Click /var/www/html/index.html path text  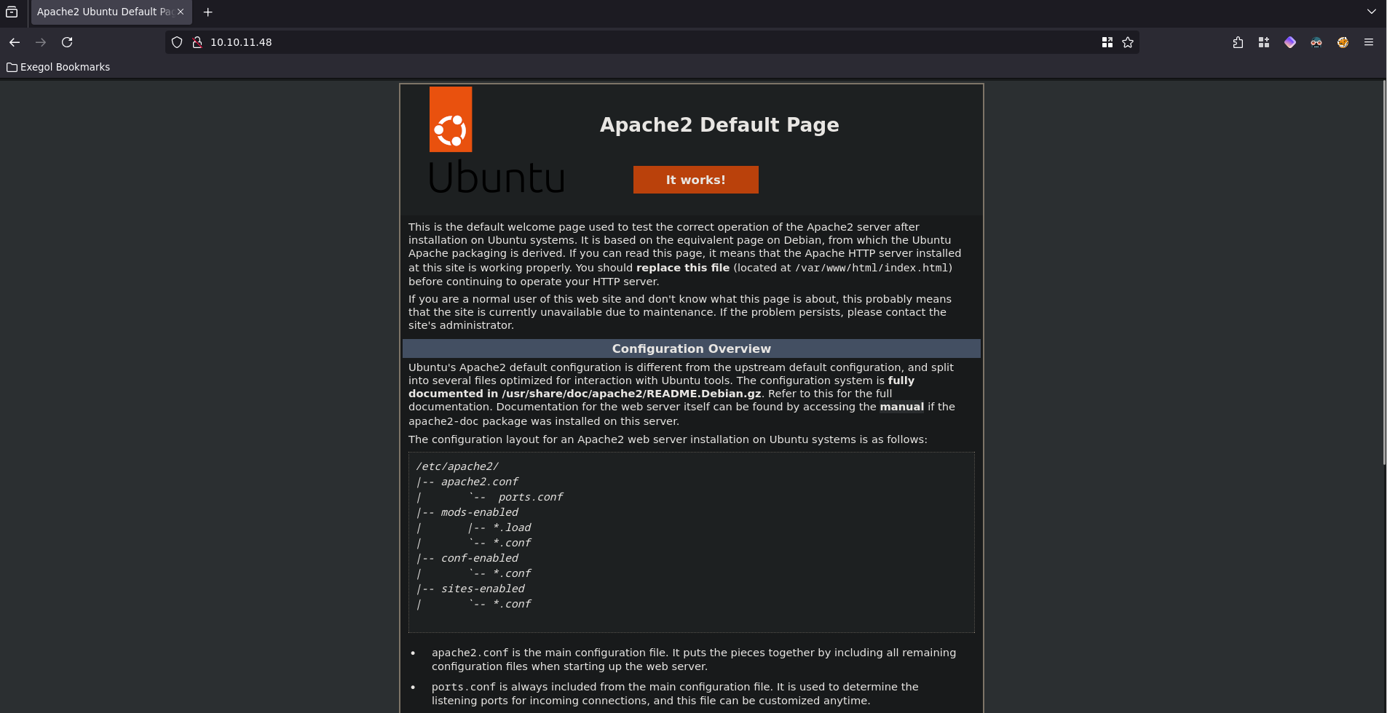pos(872,268)
